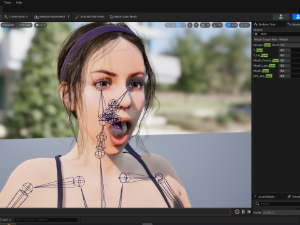Screen dimensions: 300x225
Task: Click the red Record animation button
Action: 237,212
